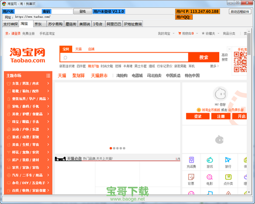
Task: Click the 登陆 login button in toolbar
Action: point(82,11)
